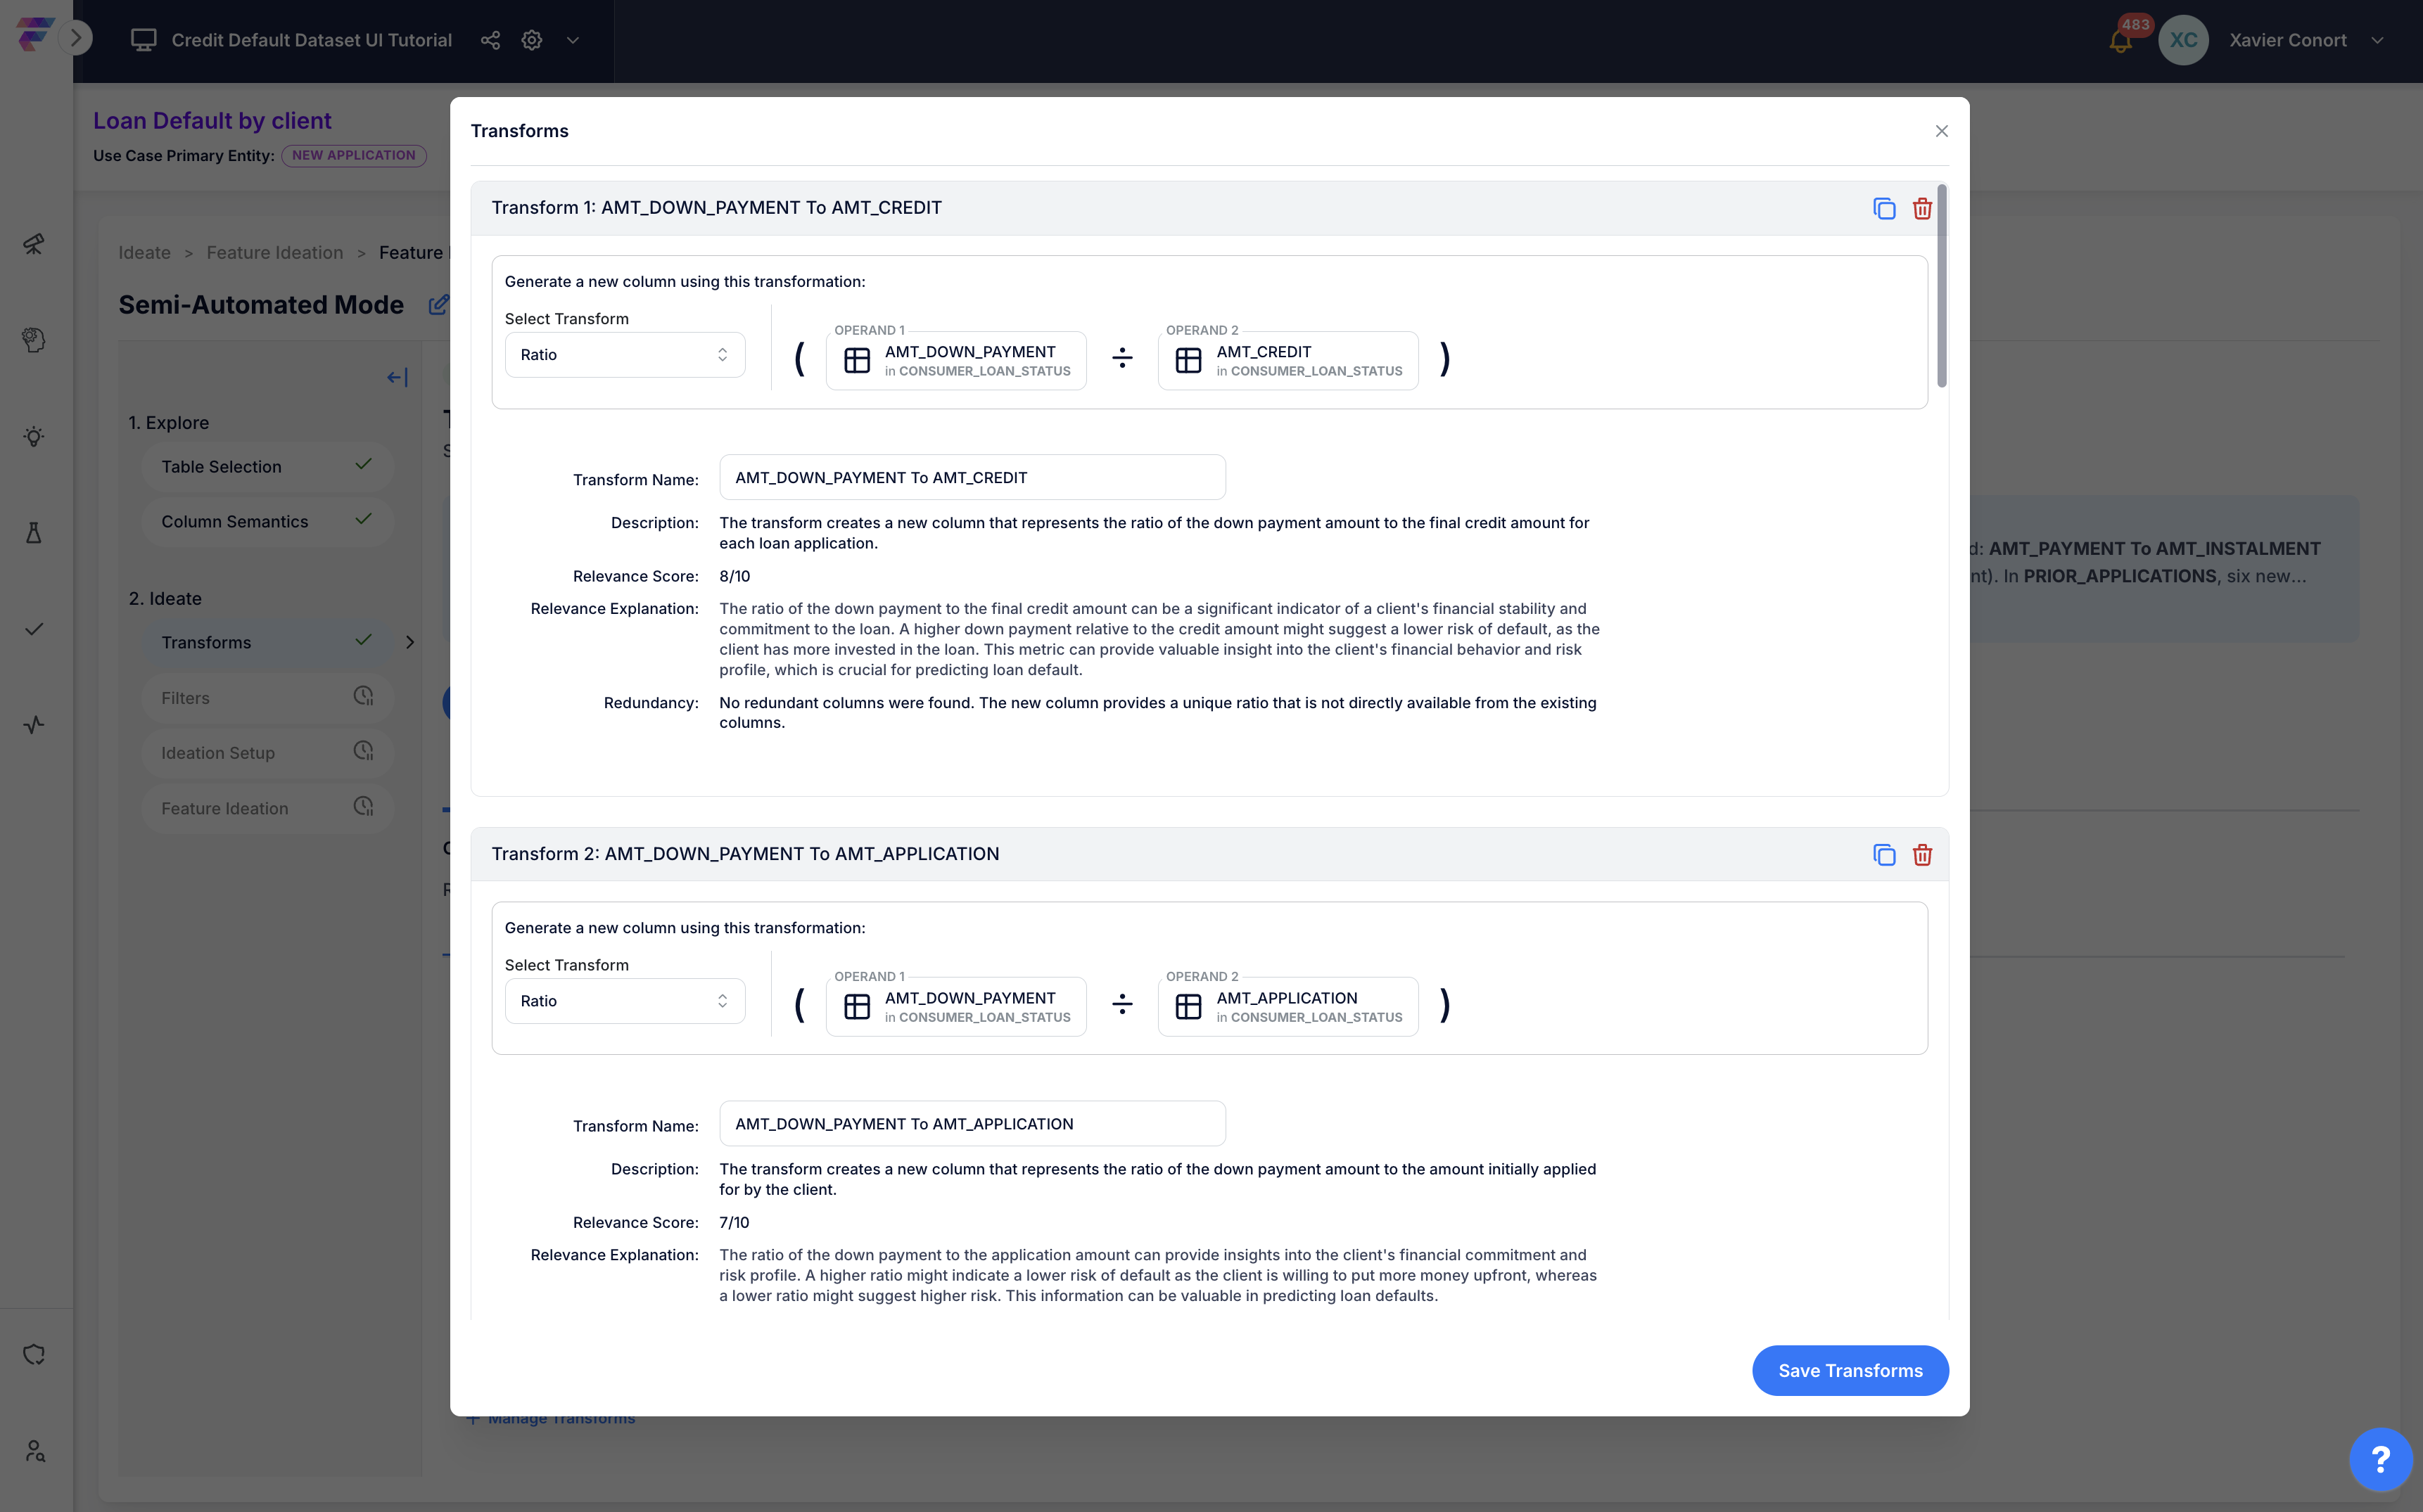This screenshot has width=2423, height=1512.
Task: Open the Loan Default by client title
Action: [x=212, y=121]
